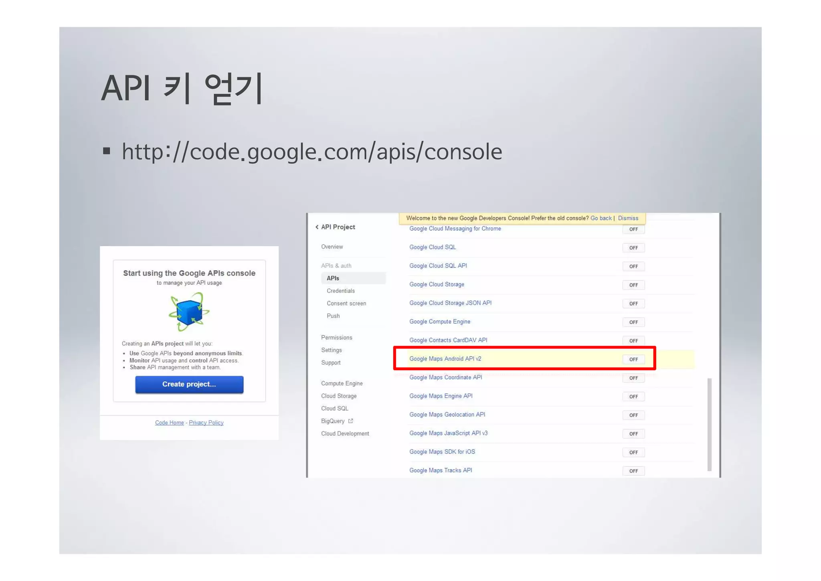
Task: Open Consent screen in sidebar
Action: [346, 303]
